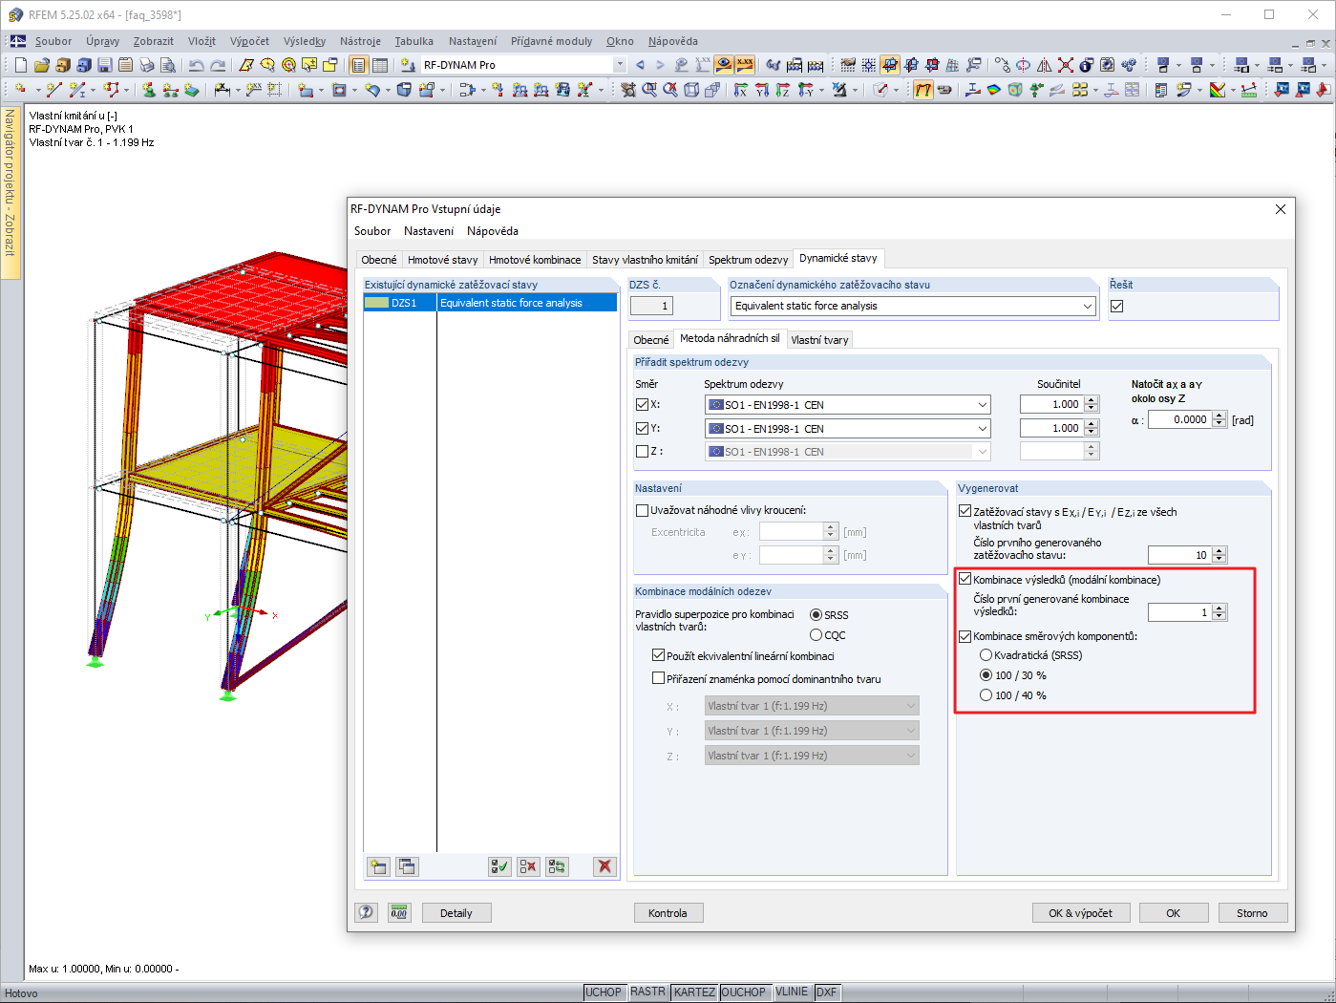Delete the selected dynamic load case
Image resolution: width=1336 pixels, height=1003 pixels.
(604, 866)
